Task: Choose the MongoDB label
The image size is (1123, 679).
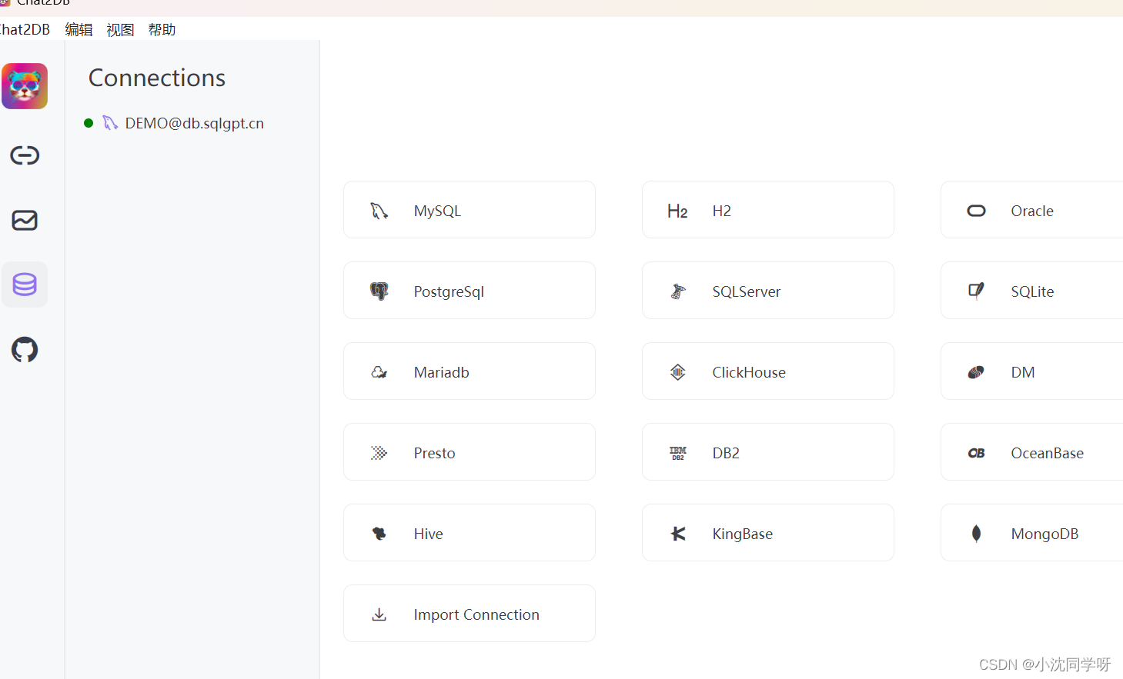Action: (1044, 534)
